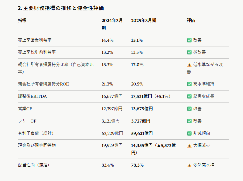Screen dimensions: 243x181
Task: Click the green check icon next to 高水準維持
Action: [189, 84]
